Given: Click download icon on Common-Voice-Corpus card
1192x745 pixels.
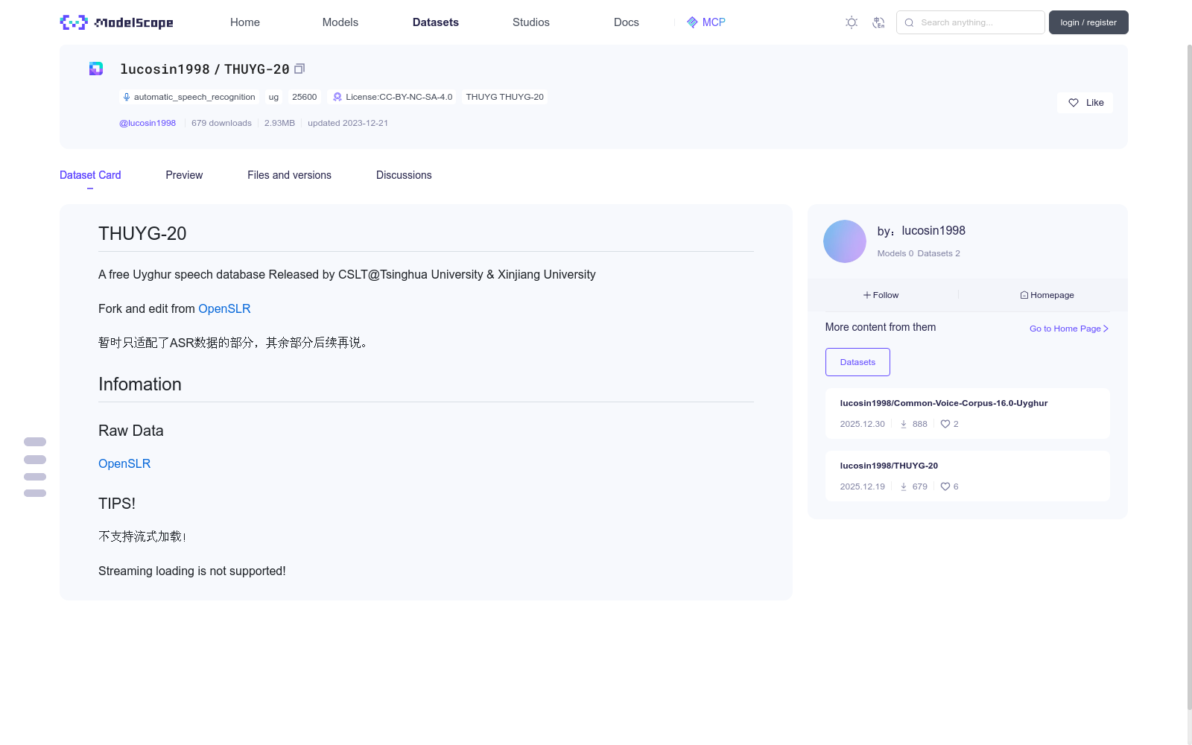Looking at the screenshot, I should [904, 424].
